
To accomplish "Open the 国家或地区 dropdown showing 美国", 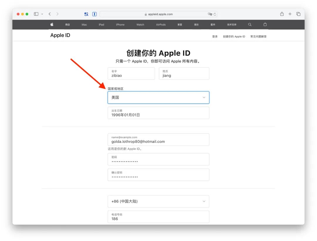I will click(158, 98).
